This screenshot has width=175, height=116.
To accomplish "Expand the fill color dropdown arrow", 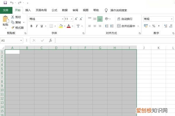I will [x=65, y=26].
